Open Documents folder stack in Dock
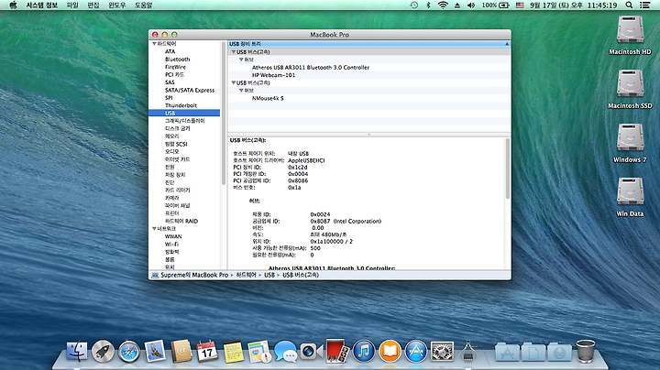The image size is (660, 370). pos(533,352)
